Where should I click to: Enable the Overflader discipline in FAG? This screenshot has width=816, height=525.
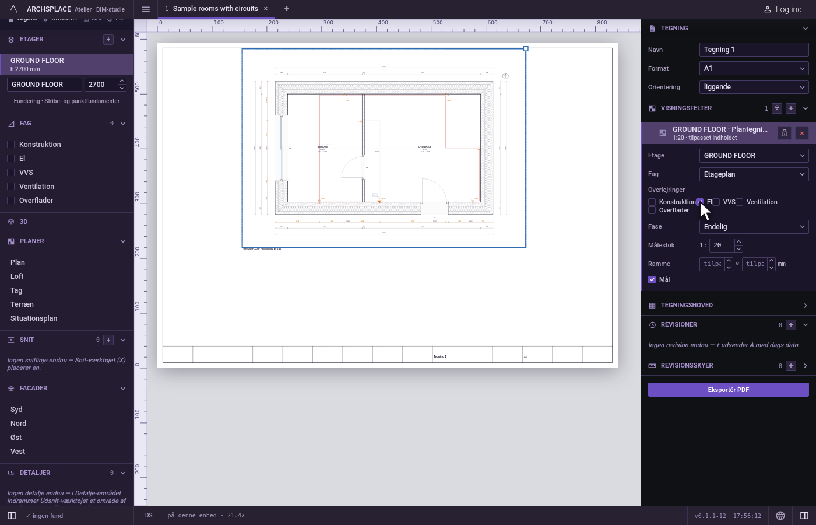pyautogui.click(x=10, y=201)
